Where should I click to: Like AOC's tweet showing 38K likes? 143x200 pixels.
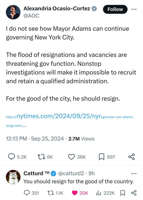click(x=71, y=157)
